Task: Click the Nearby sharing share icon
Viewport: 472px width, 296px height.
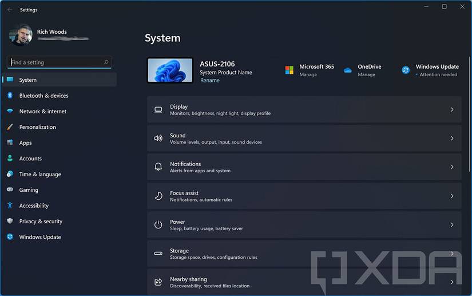Action: tap(158, 282)
